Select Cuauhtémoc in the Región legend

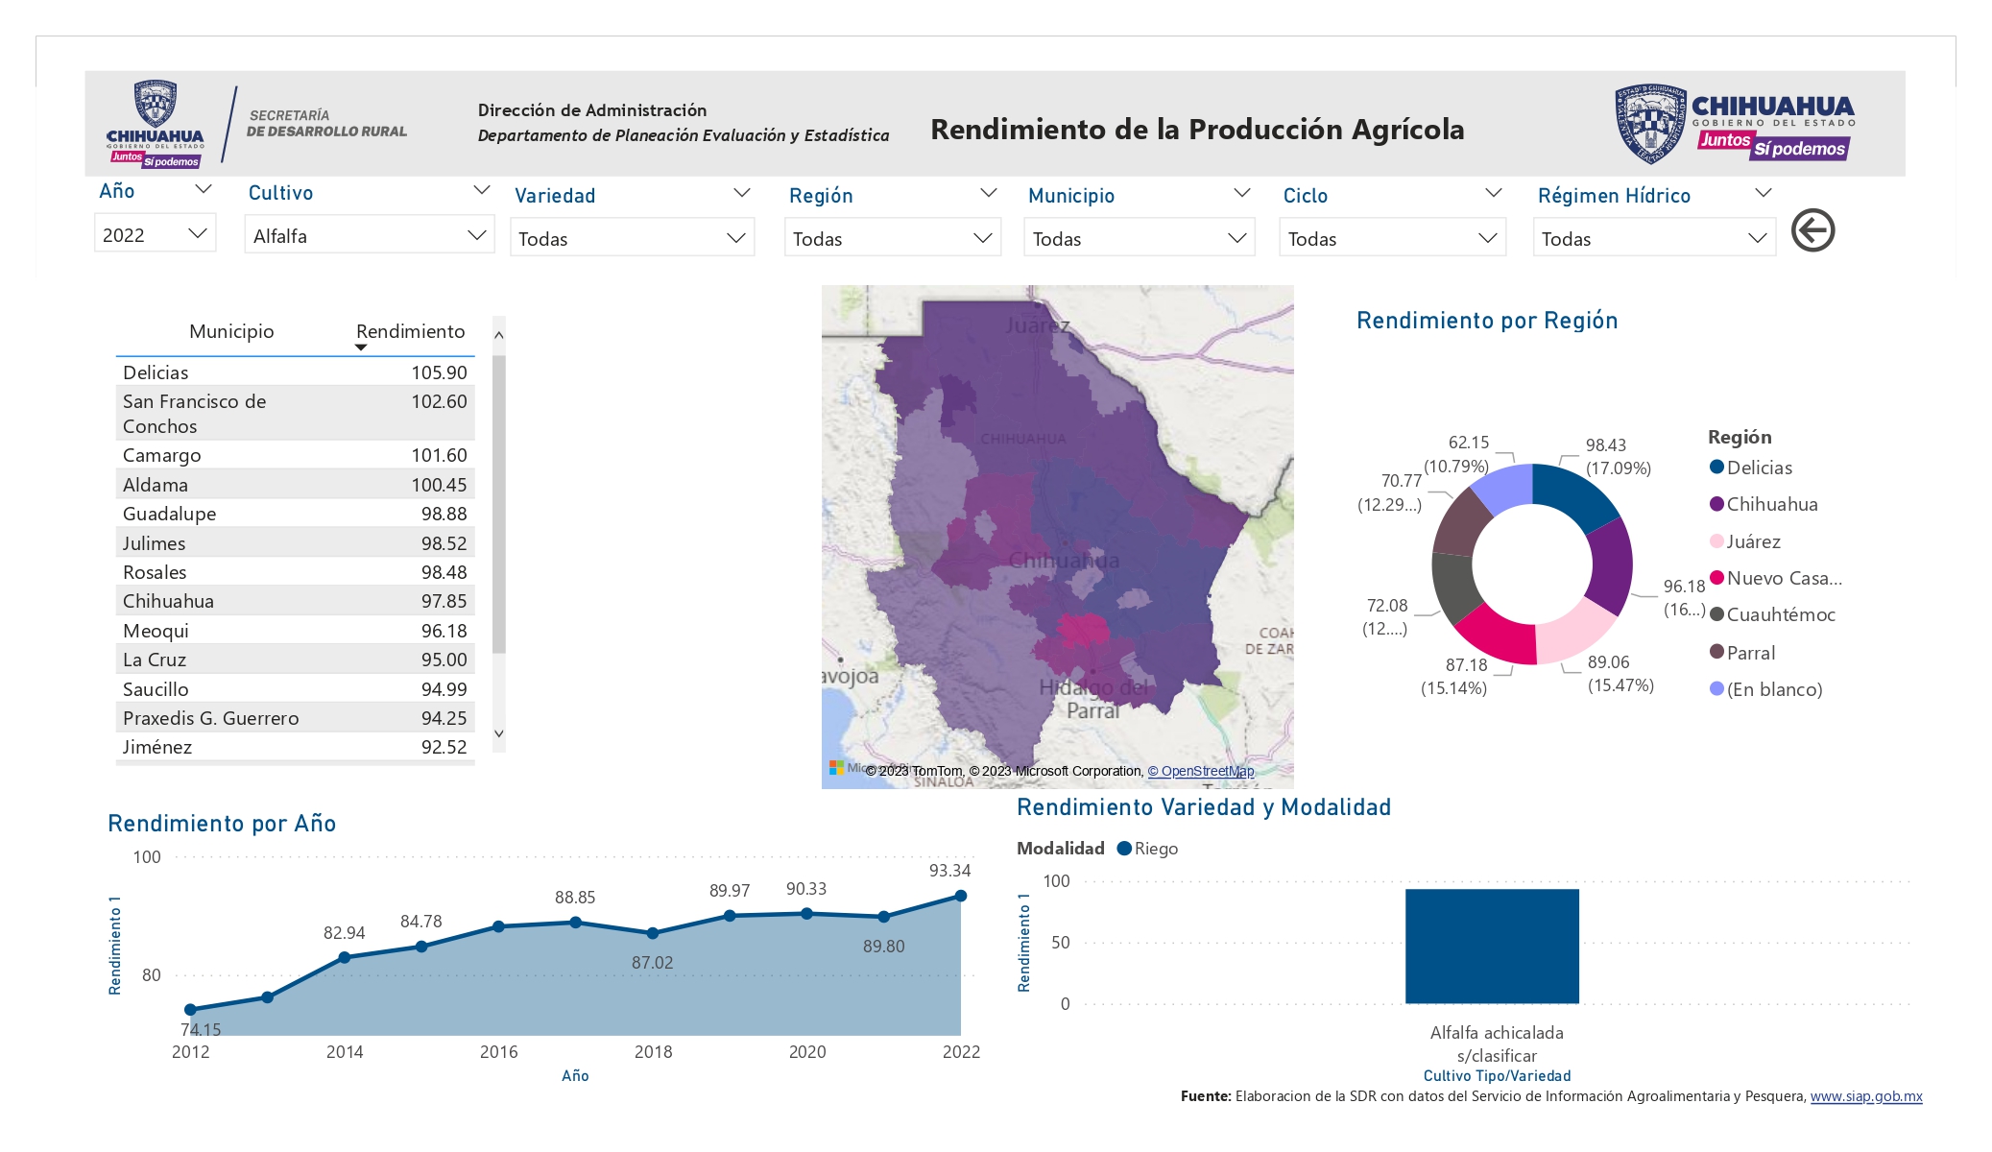(1772, 614)
